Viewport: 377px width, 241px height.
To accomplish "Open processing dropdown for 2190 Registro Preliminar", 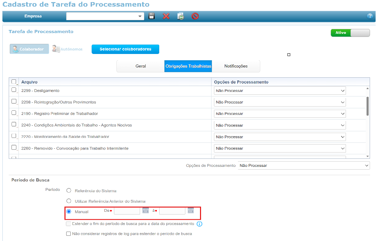I will 280,114.
